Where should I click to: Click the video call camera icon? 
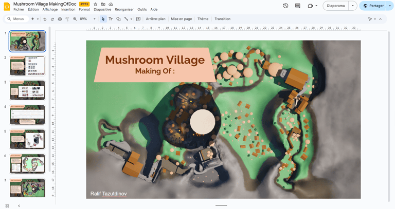coord(310,6)
